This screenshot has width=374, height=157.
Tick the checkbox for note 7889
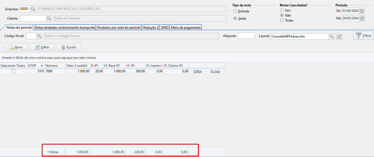pos(13,71)
